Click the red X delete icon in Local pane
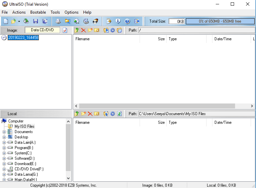 pos(90,114)
